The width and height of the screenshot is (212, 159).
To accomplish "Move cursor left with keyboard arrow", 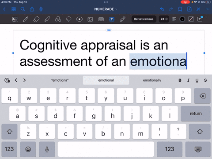I will (16, 80).
